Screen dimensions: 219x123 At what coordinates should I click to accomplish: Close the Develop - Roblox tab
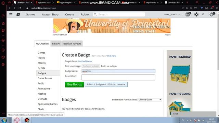click(32, 2)
